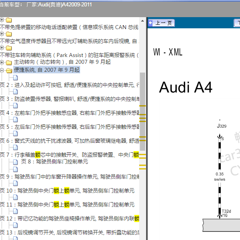Click the 上一页 previous page button

pos(161,23)
